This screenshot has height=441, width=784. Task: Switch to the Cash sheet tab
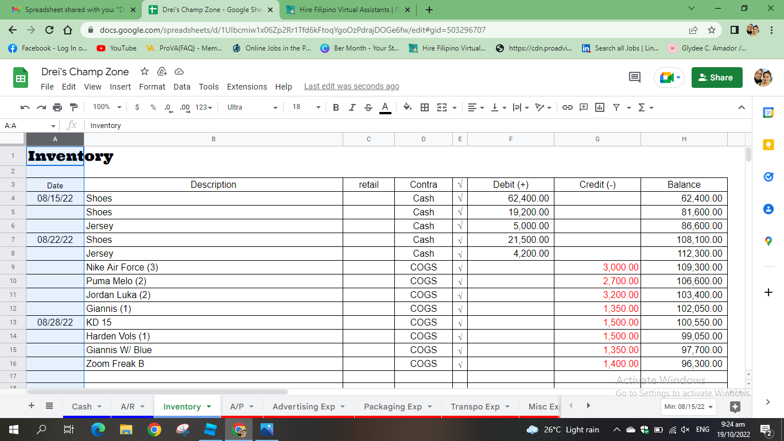(x=87, y=407)
